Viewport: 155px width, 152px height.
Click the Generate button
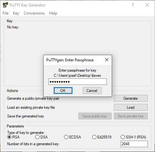coord(131,98)
